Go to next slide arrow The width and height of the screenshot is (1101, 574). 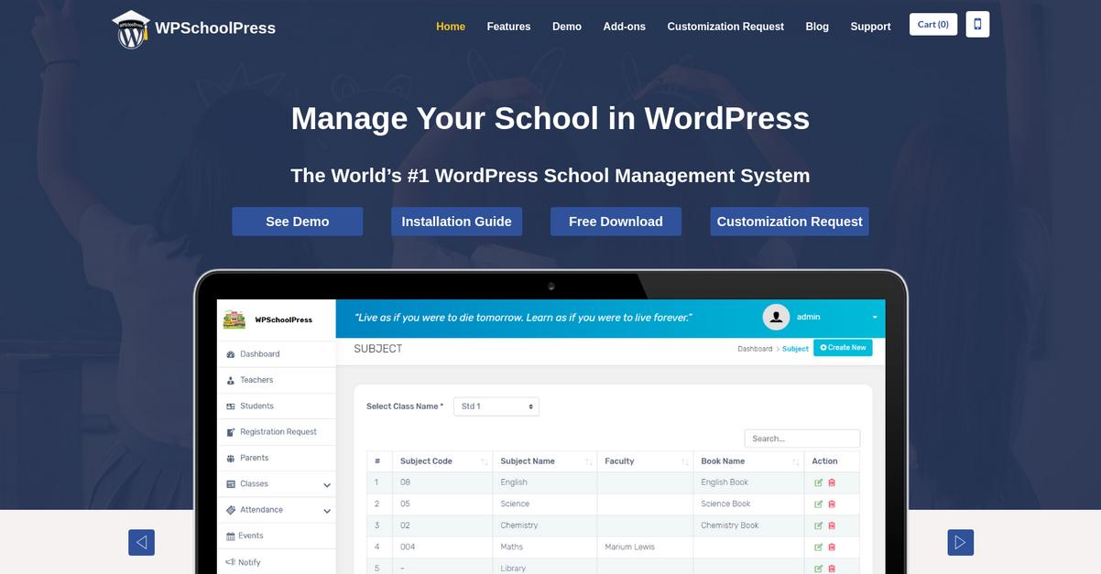click(x=960, y=542)
